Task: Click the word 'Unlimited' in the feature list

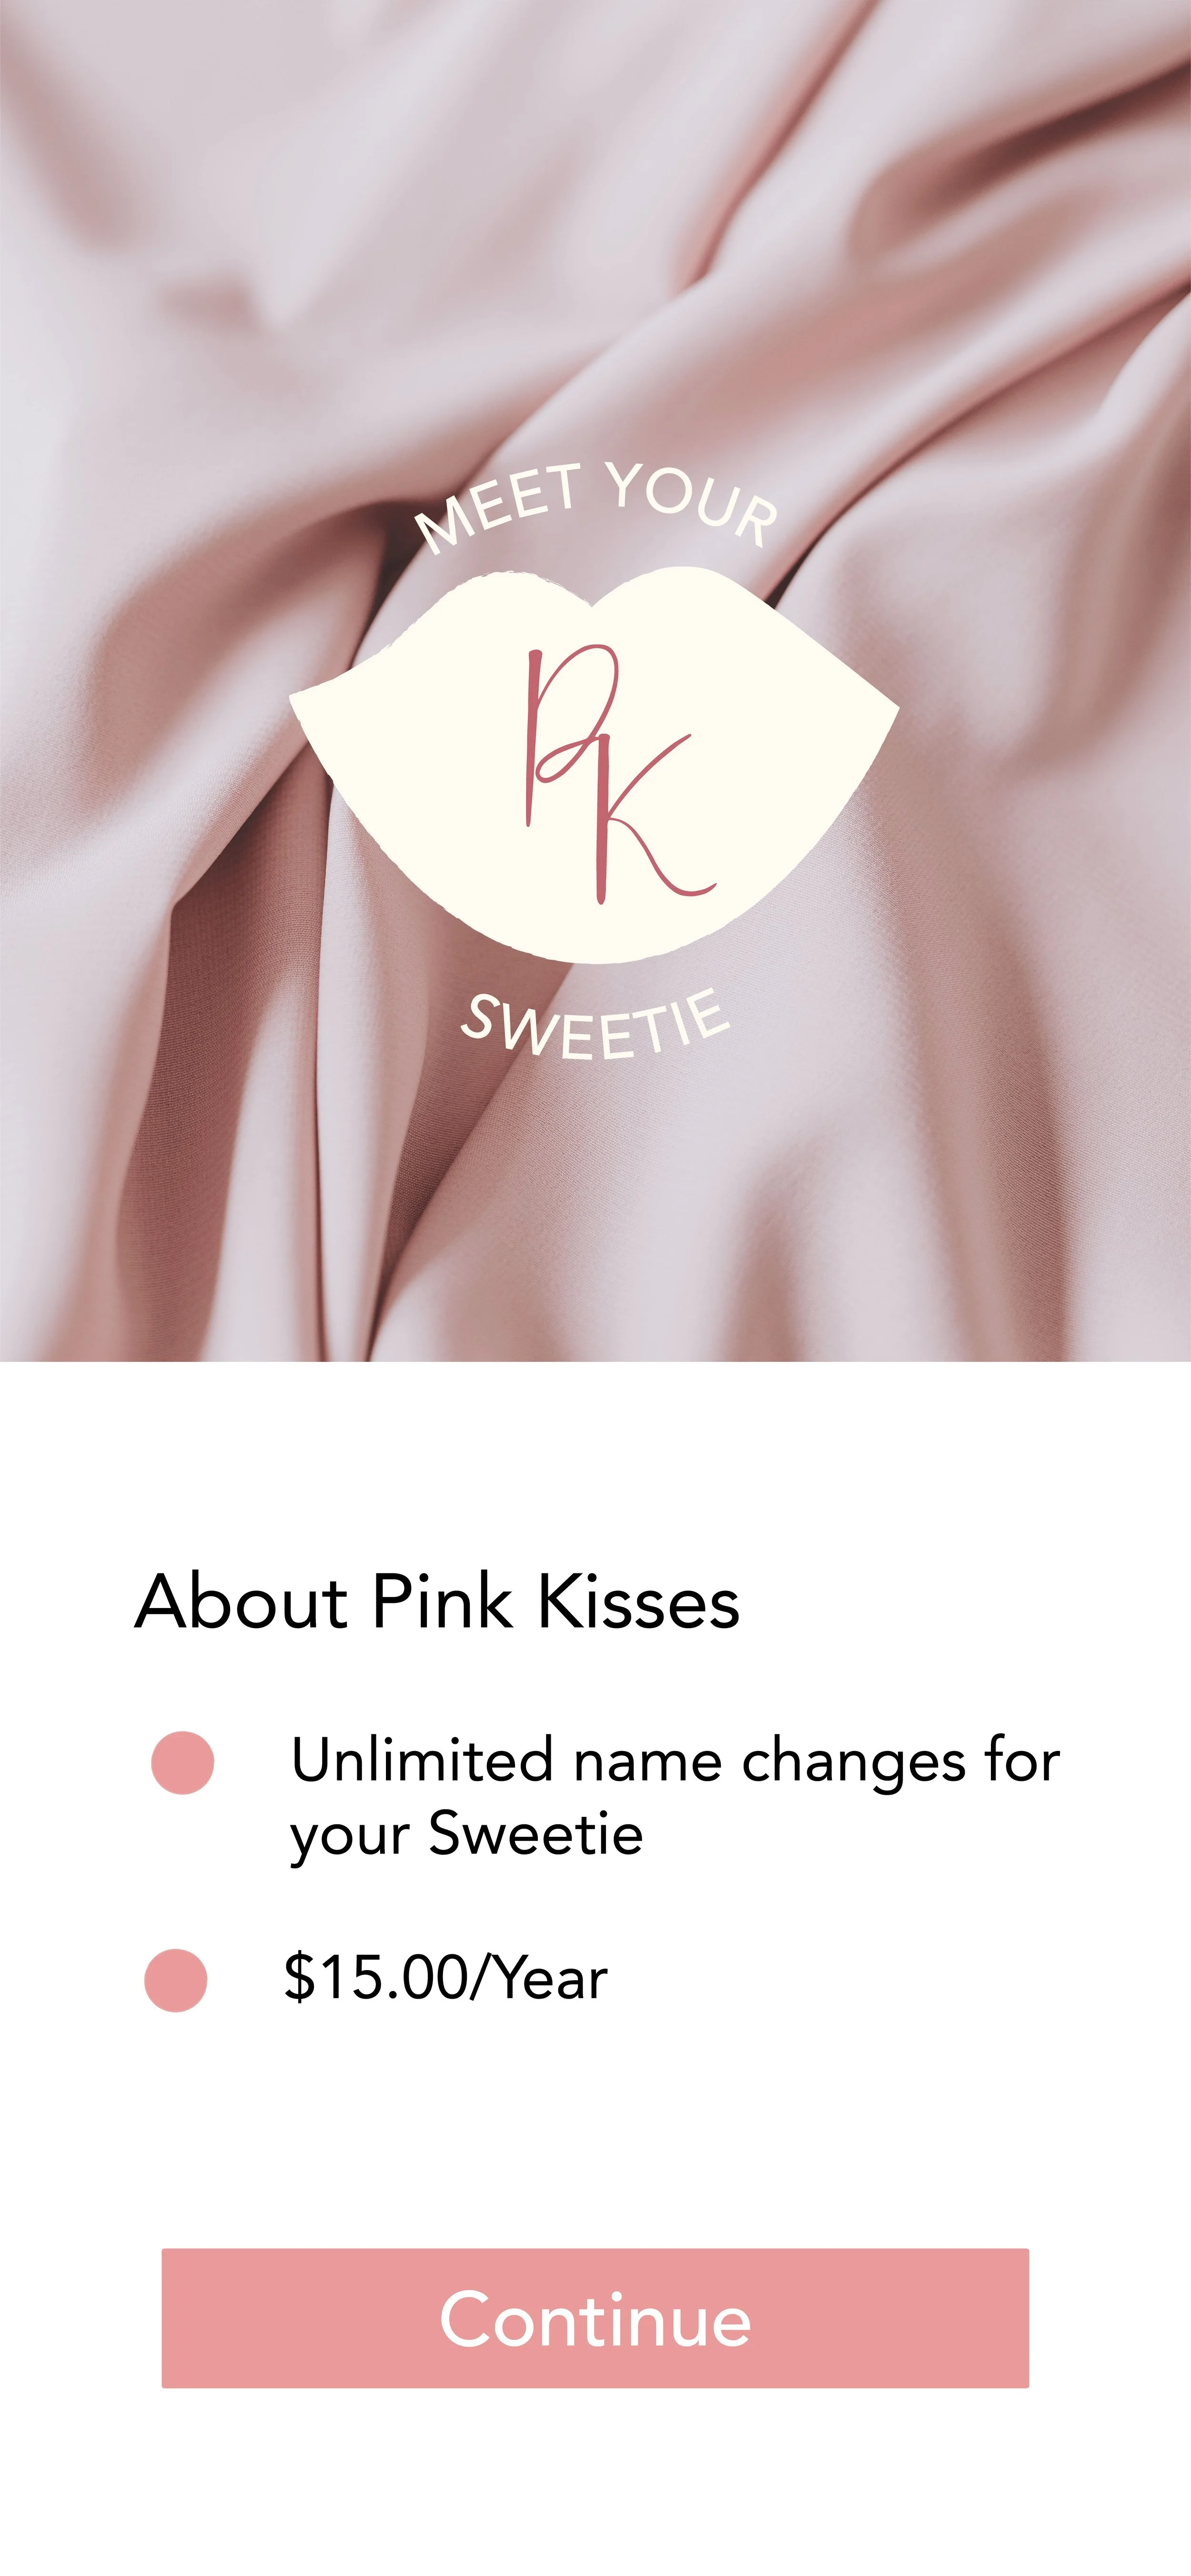Action: (x=421, y=1761)
